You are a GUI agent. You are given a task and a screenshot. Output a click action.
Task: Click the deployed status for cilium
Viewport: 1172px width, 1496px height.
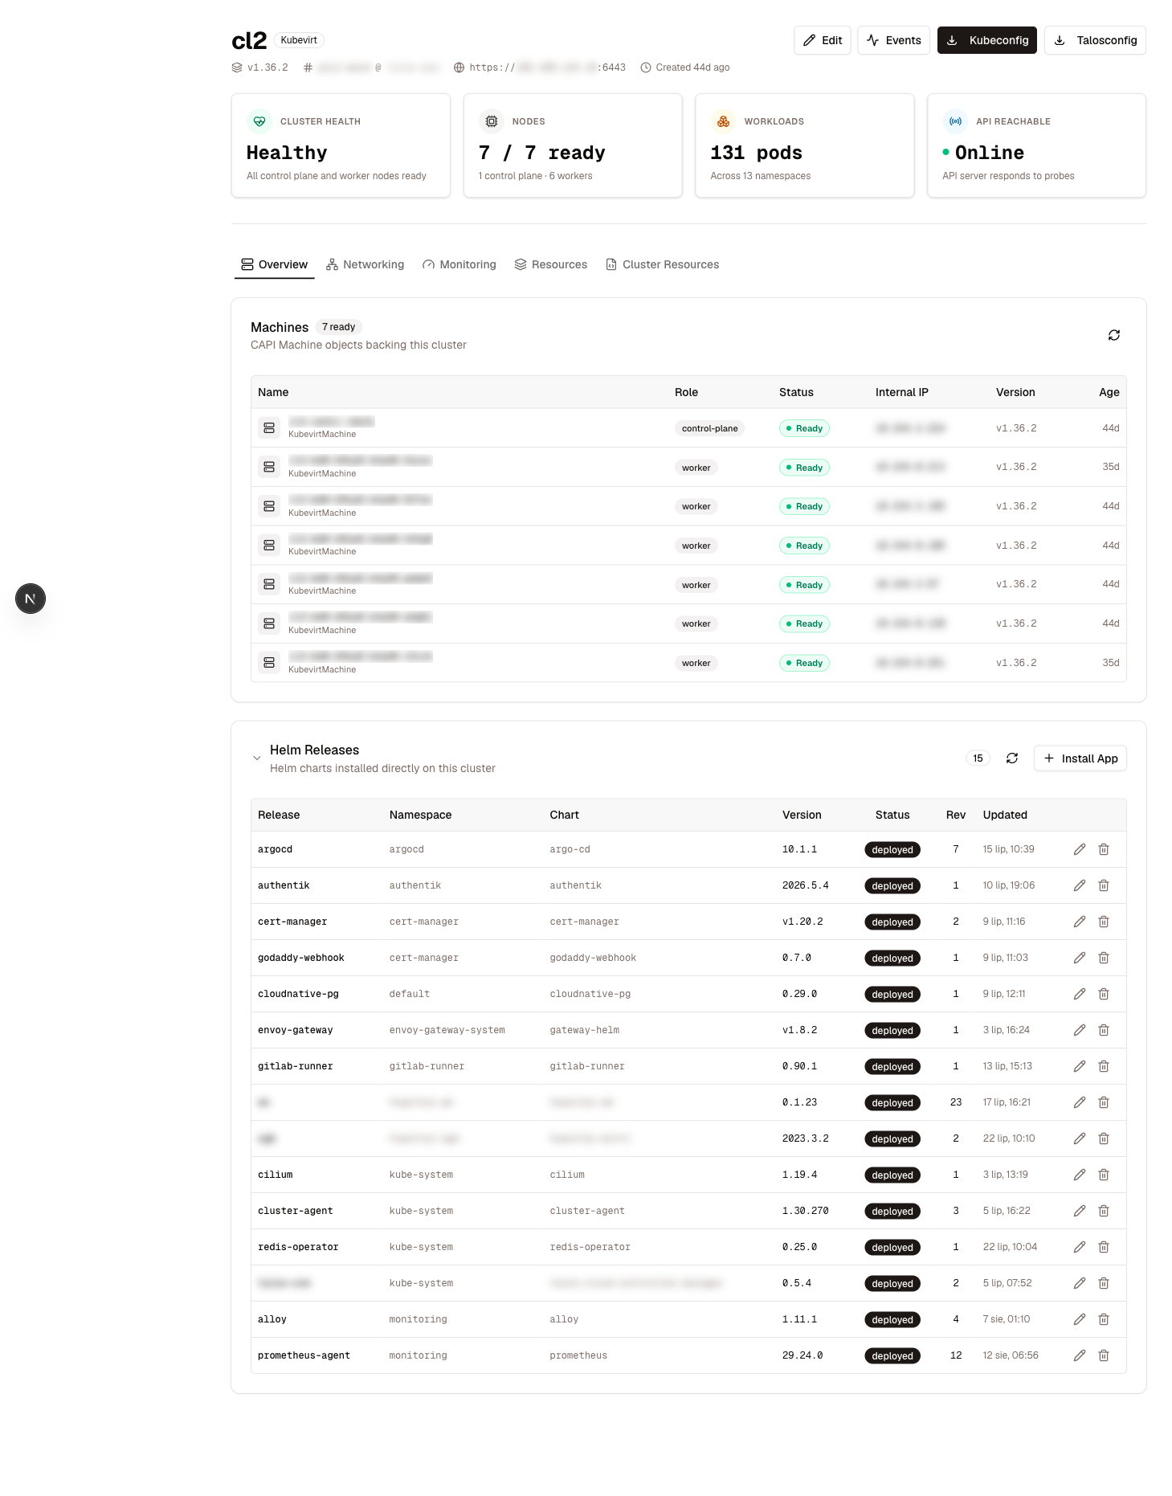point(892,1175)
